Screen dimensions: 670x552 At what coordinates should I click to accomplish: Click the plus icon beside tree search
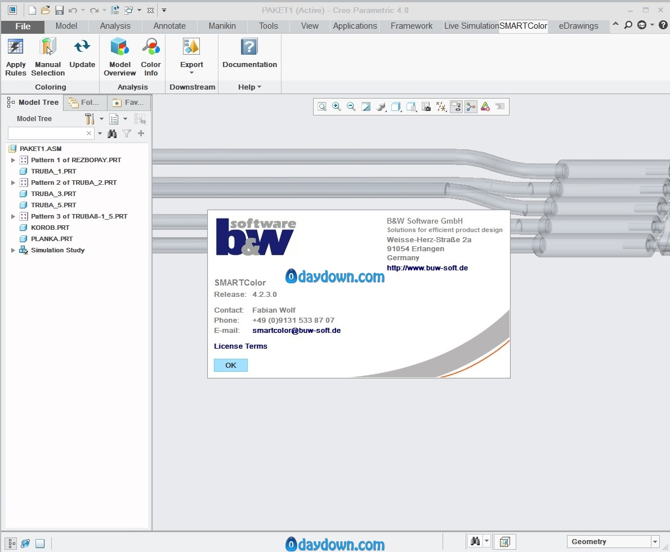(x=141, y=133)
